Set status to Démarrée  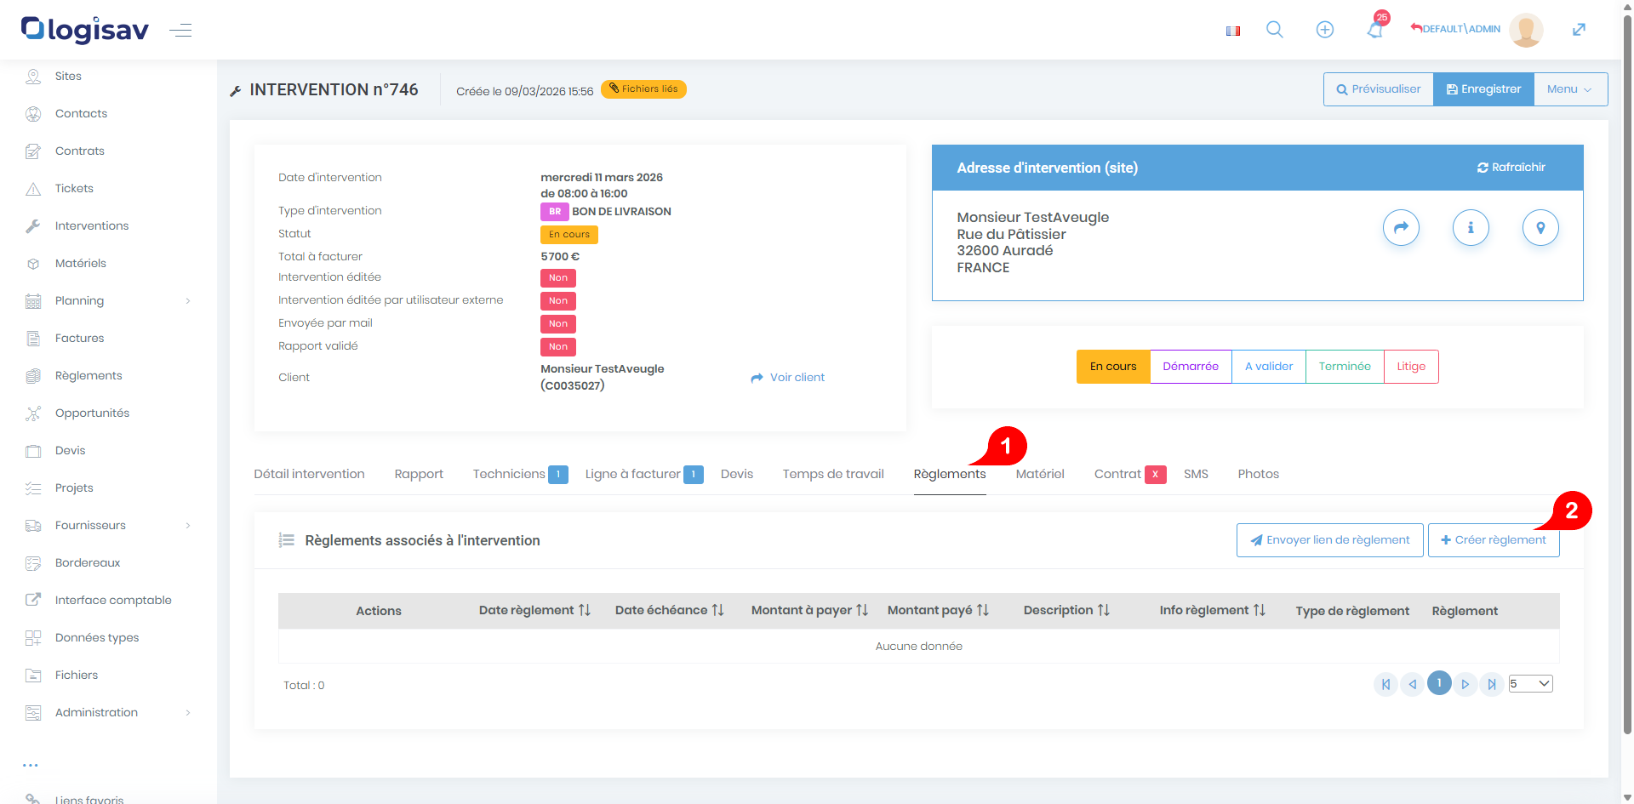(1190, 367)
